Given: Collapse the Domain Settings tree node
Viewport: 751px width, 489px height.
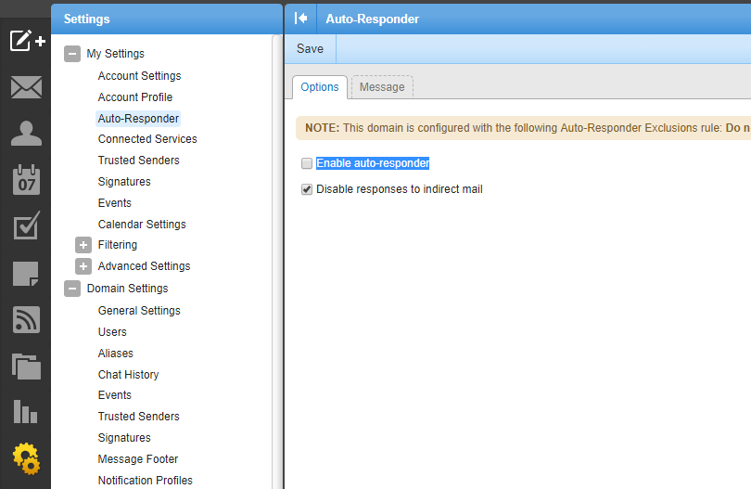Looking at the screenshot, I should pos(72,289).
